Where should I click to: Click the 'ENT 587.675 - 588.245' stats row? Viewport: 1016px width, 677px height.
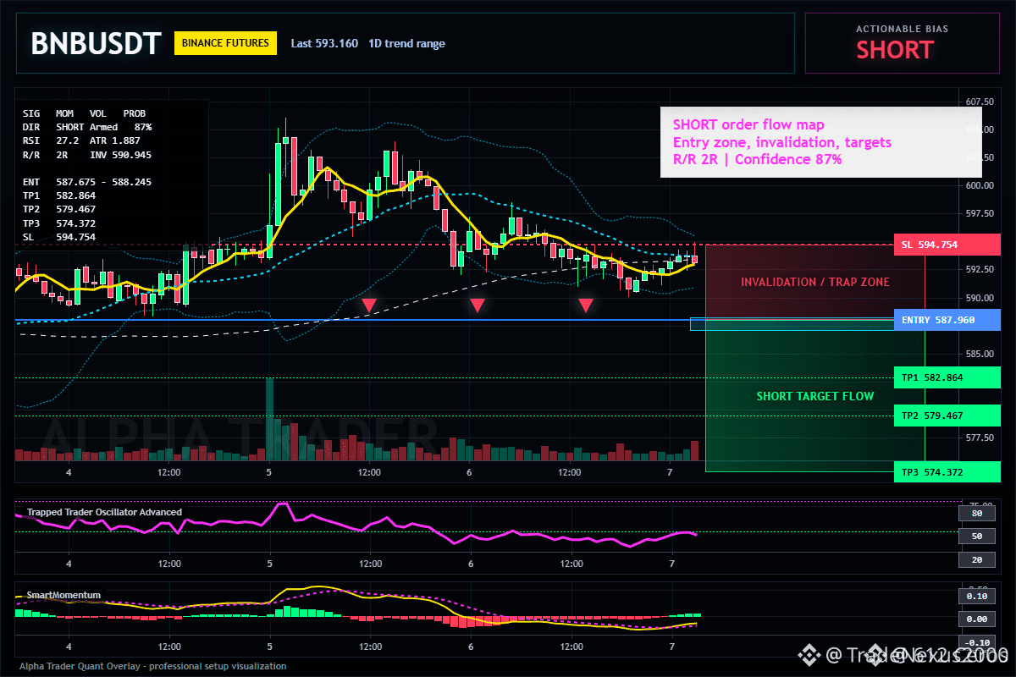[87, 182]
